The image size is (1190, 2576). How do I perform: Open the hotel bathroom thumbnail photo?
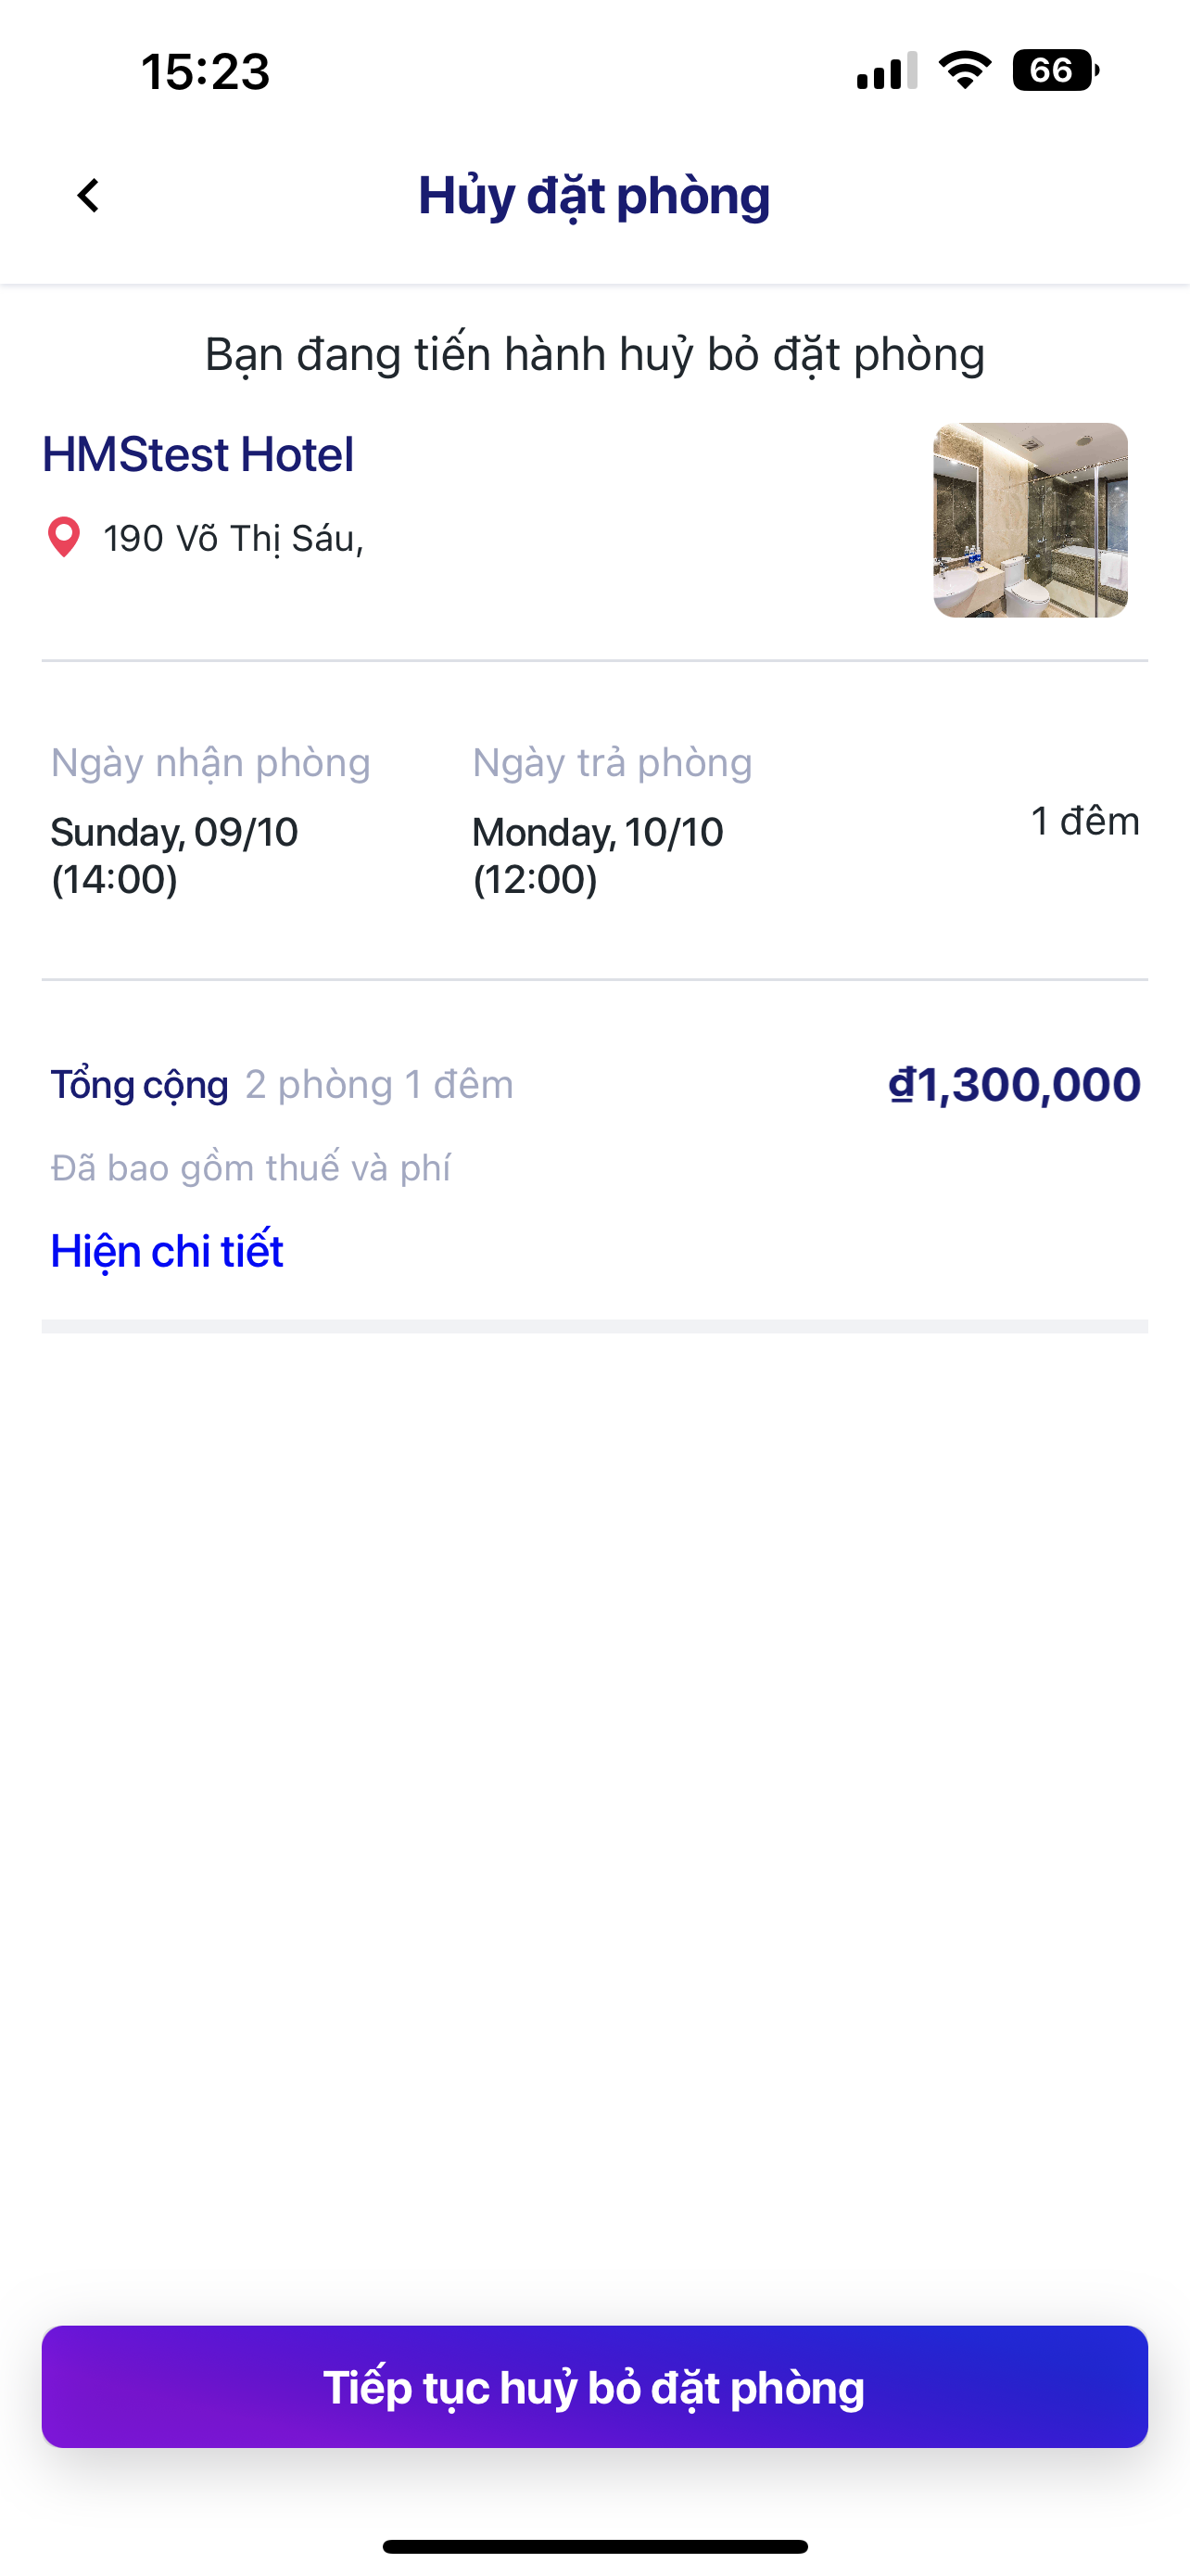pos(1031,520)
